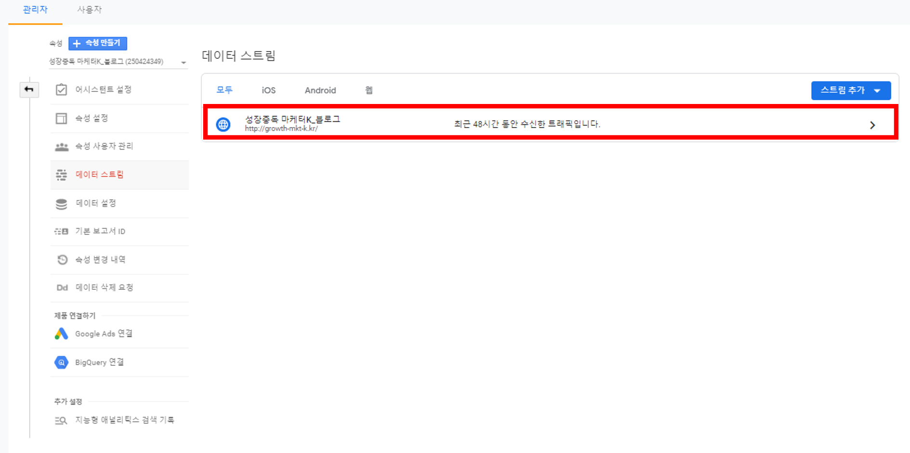Screen dimensions: 910x453
Task: Click the web globe icon of the stream
Action: [x=223, y=125]
